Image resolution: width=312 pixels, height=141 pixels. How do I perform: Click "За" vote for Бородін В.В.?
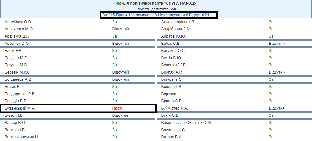point(115,101)
